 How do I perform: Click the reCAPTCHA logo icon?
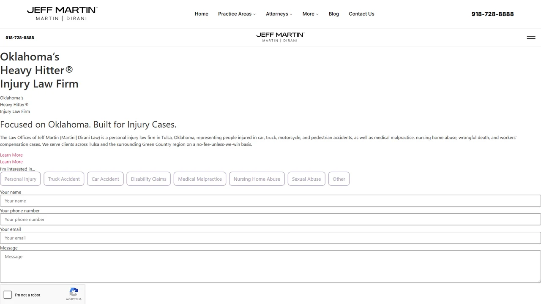point(74,292)
